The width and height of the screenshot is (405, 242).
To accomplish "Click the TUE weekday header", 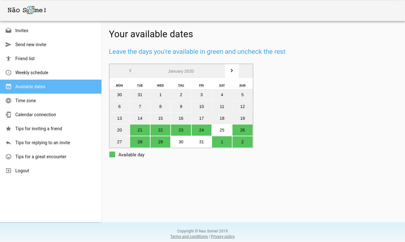I will tap(140, 85).
